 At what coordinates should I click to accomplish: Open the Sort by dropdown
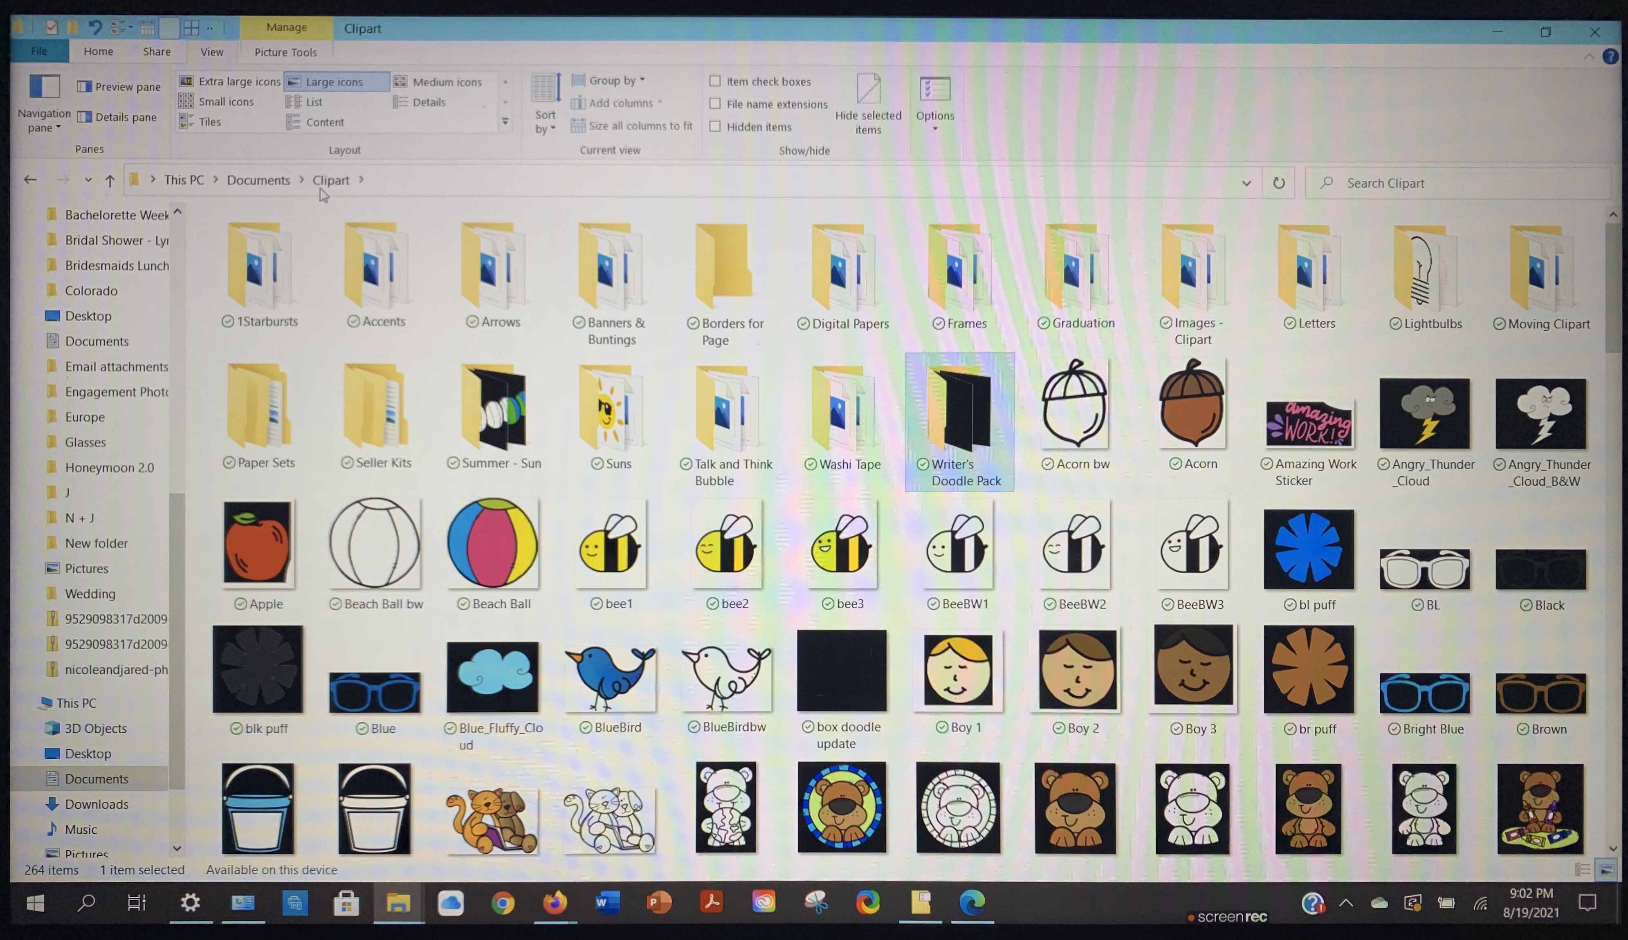546,104
